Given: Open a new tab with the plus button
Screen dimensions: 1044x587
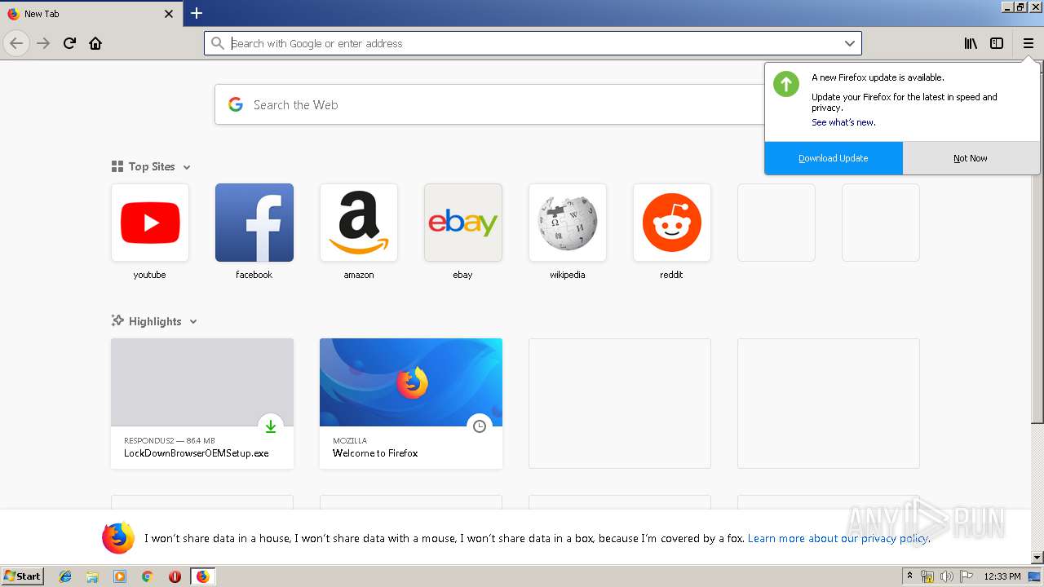Looking at the screenshot, I should 197,13.
